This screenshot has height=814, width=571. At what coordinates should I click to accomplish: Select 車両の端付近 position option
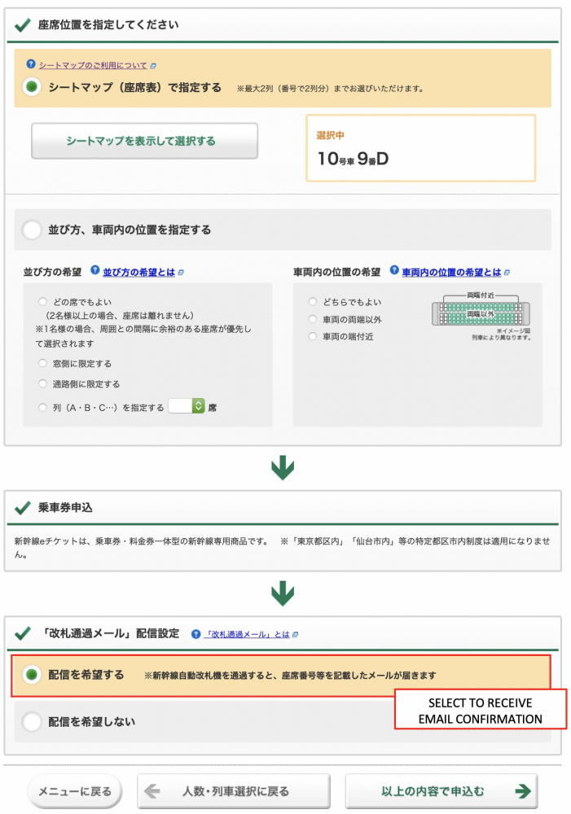(x=312, y=337)
